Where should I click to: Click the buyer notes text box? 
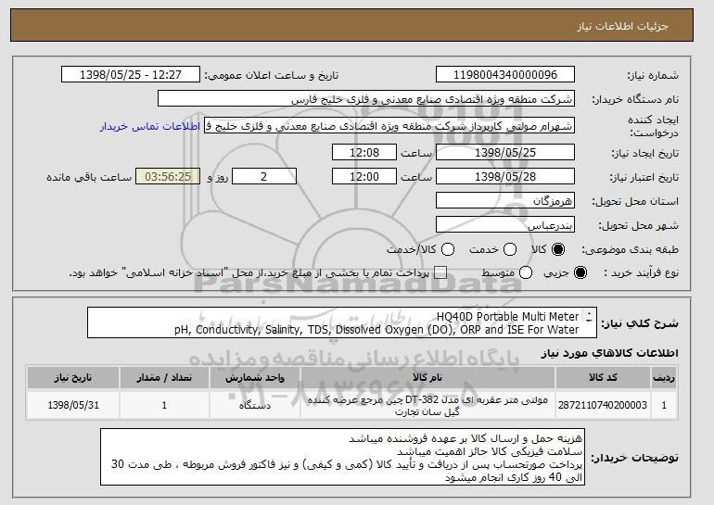point(342,457)
